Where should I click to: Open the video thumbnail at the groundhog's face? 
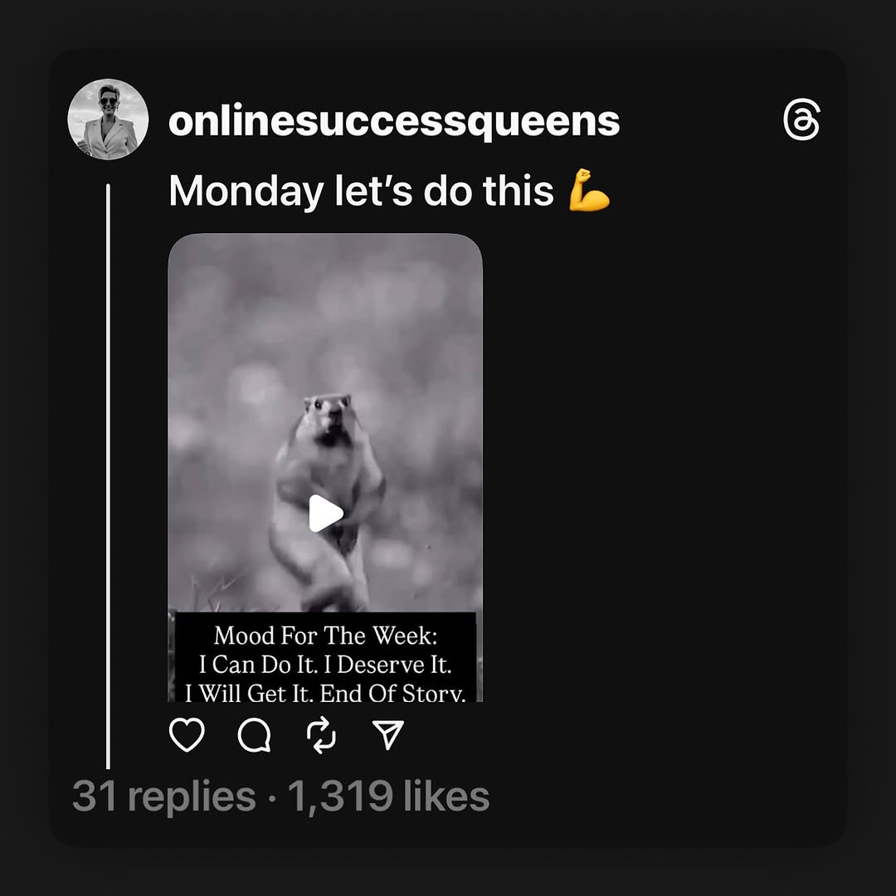[328, 416]
